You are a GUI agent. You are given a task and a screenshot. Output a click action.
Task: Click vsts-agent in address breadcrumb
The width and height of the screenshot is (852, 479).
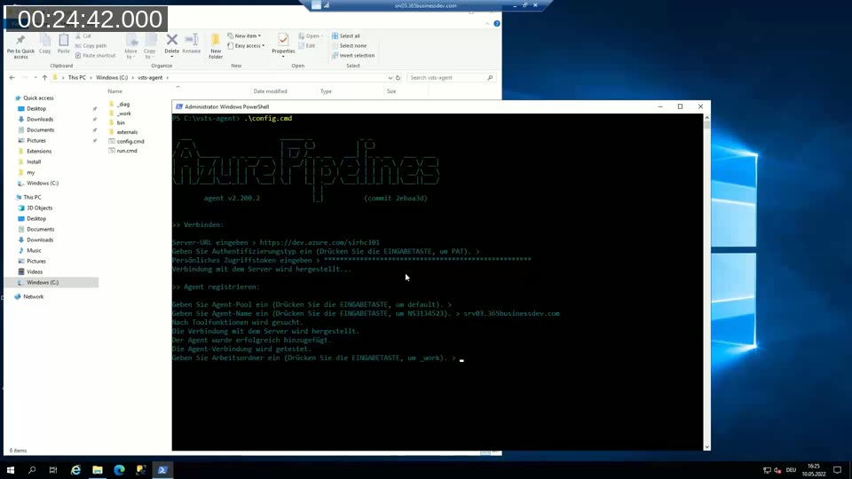coord(150,78)
